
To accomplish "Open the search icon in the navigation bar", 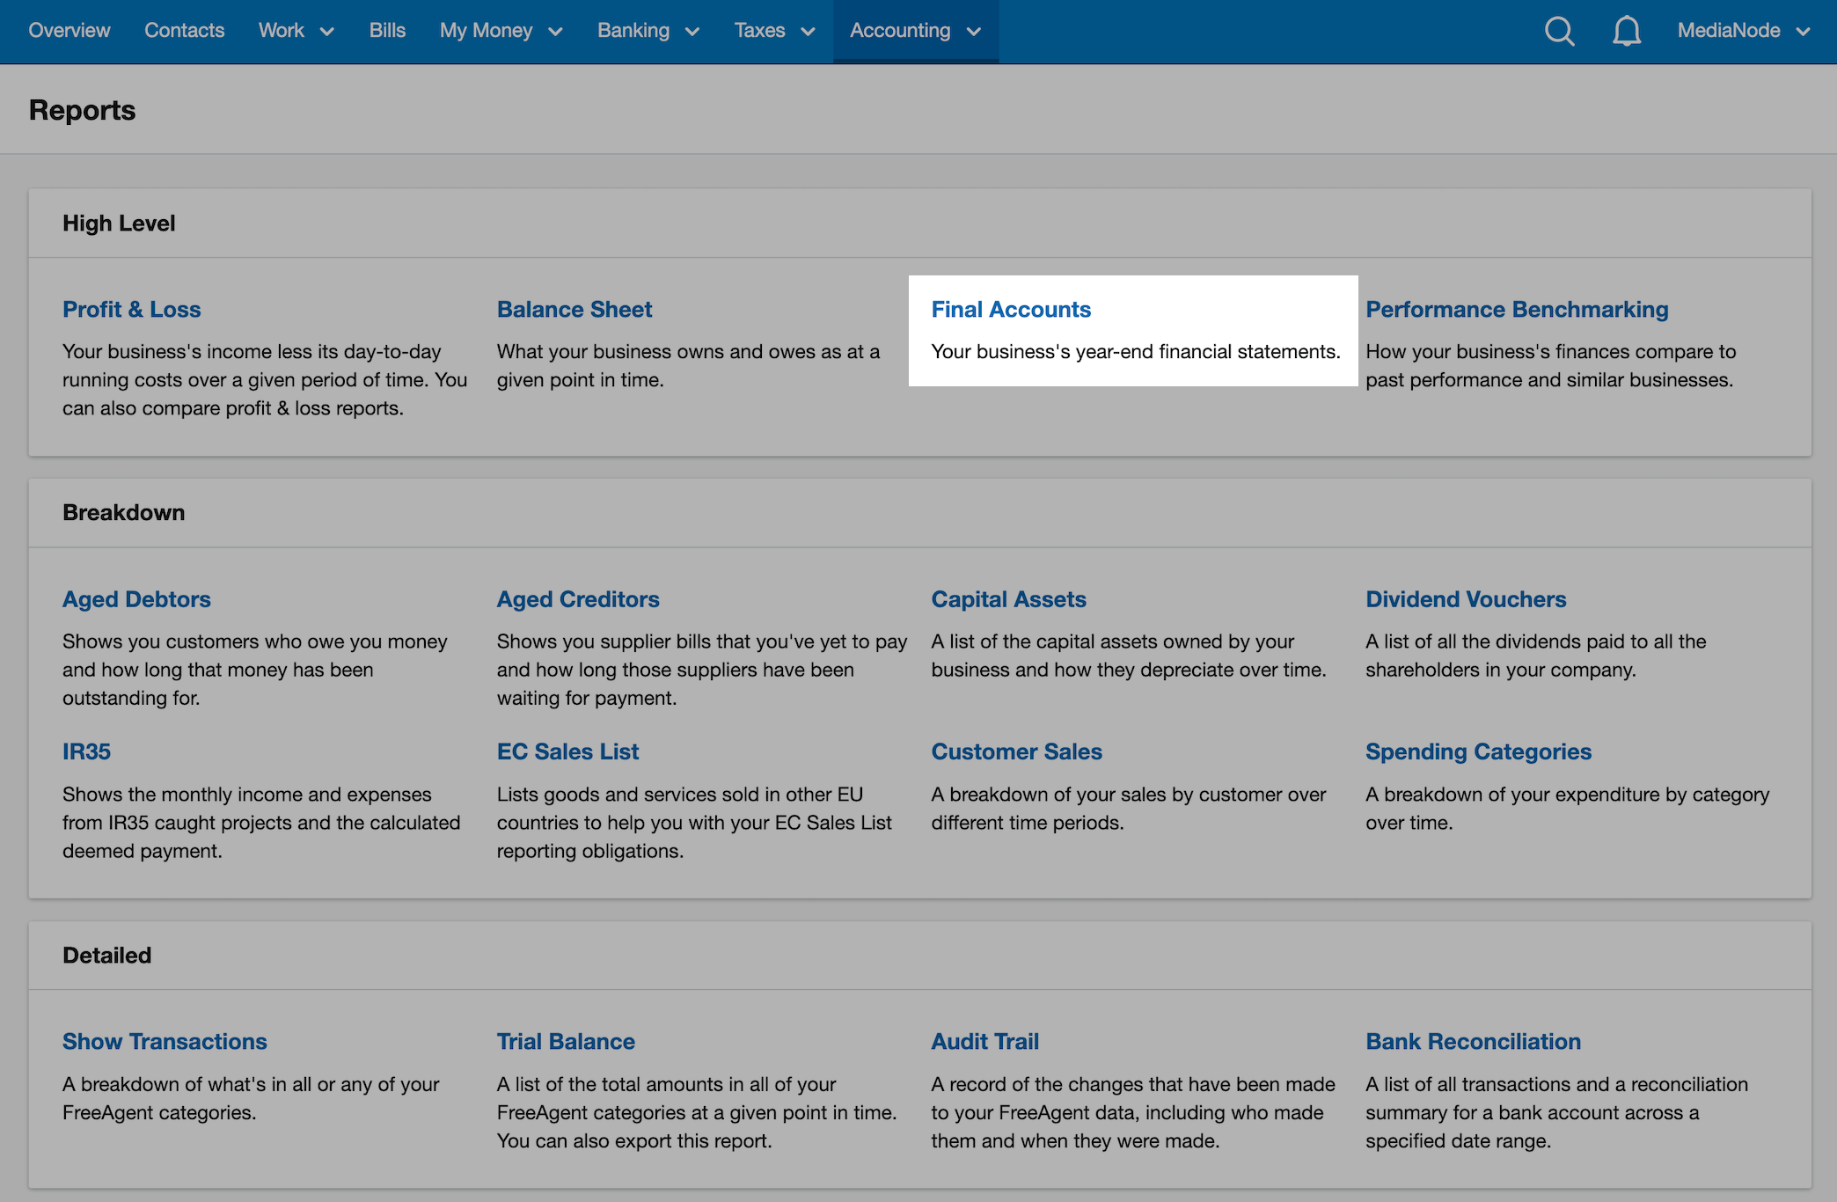I will [x=1559, y=31].
